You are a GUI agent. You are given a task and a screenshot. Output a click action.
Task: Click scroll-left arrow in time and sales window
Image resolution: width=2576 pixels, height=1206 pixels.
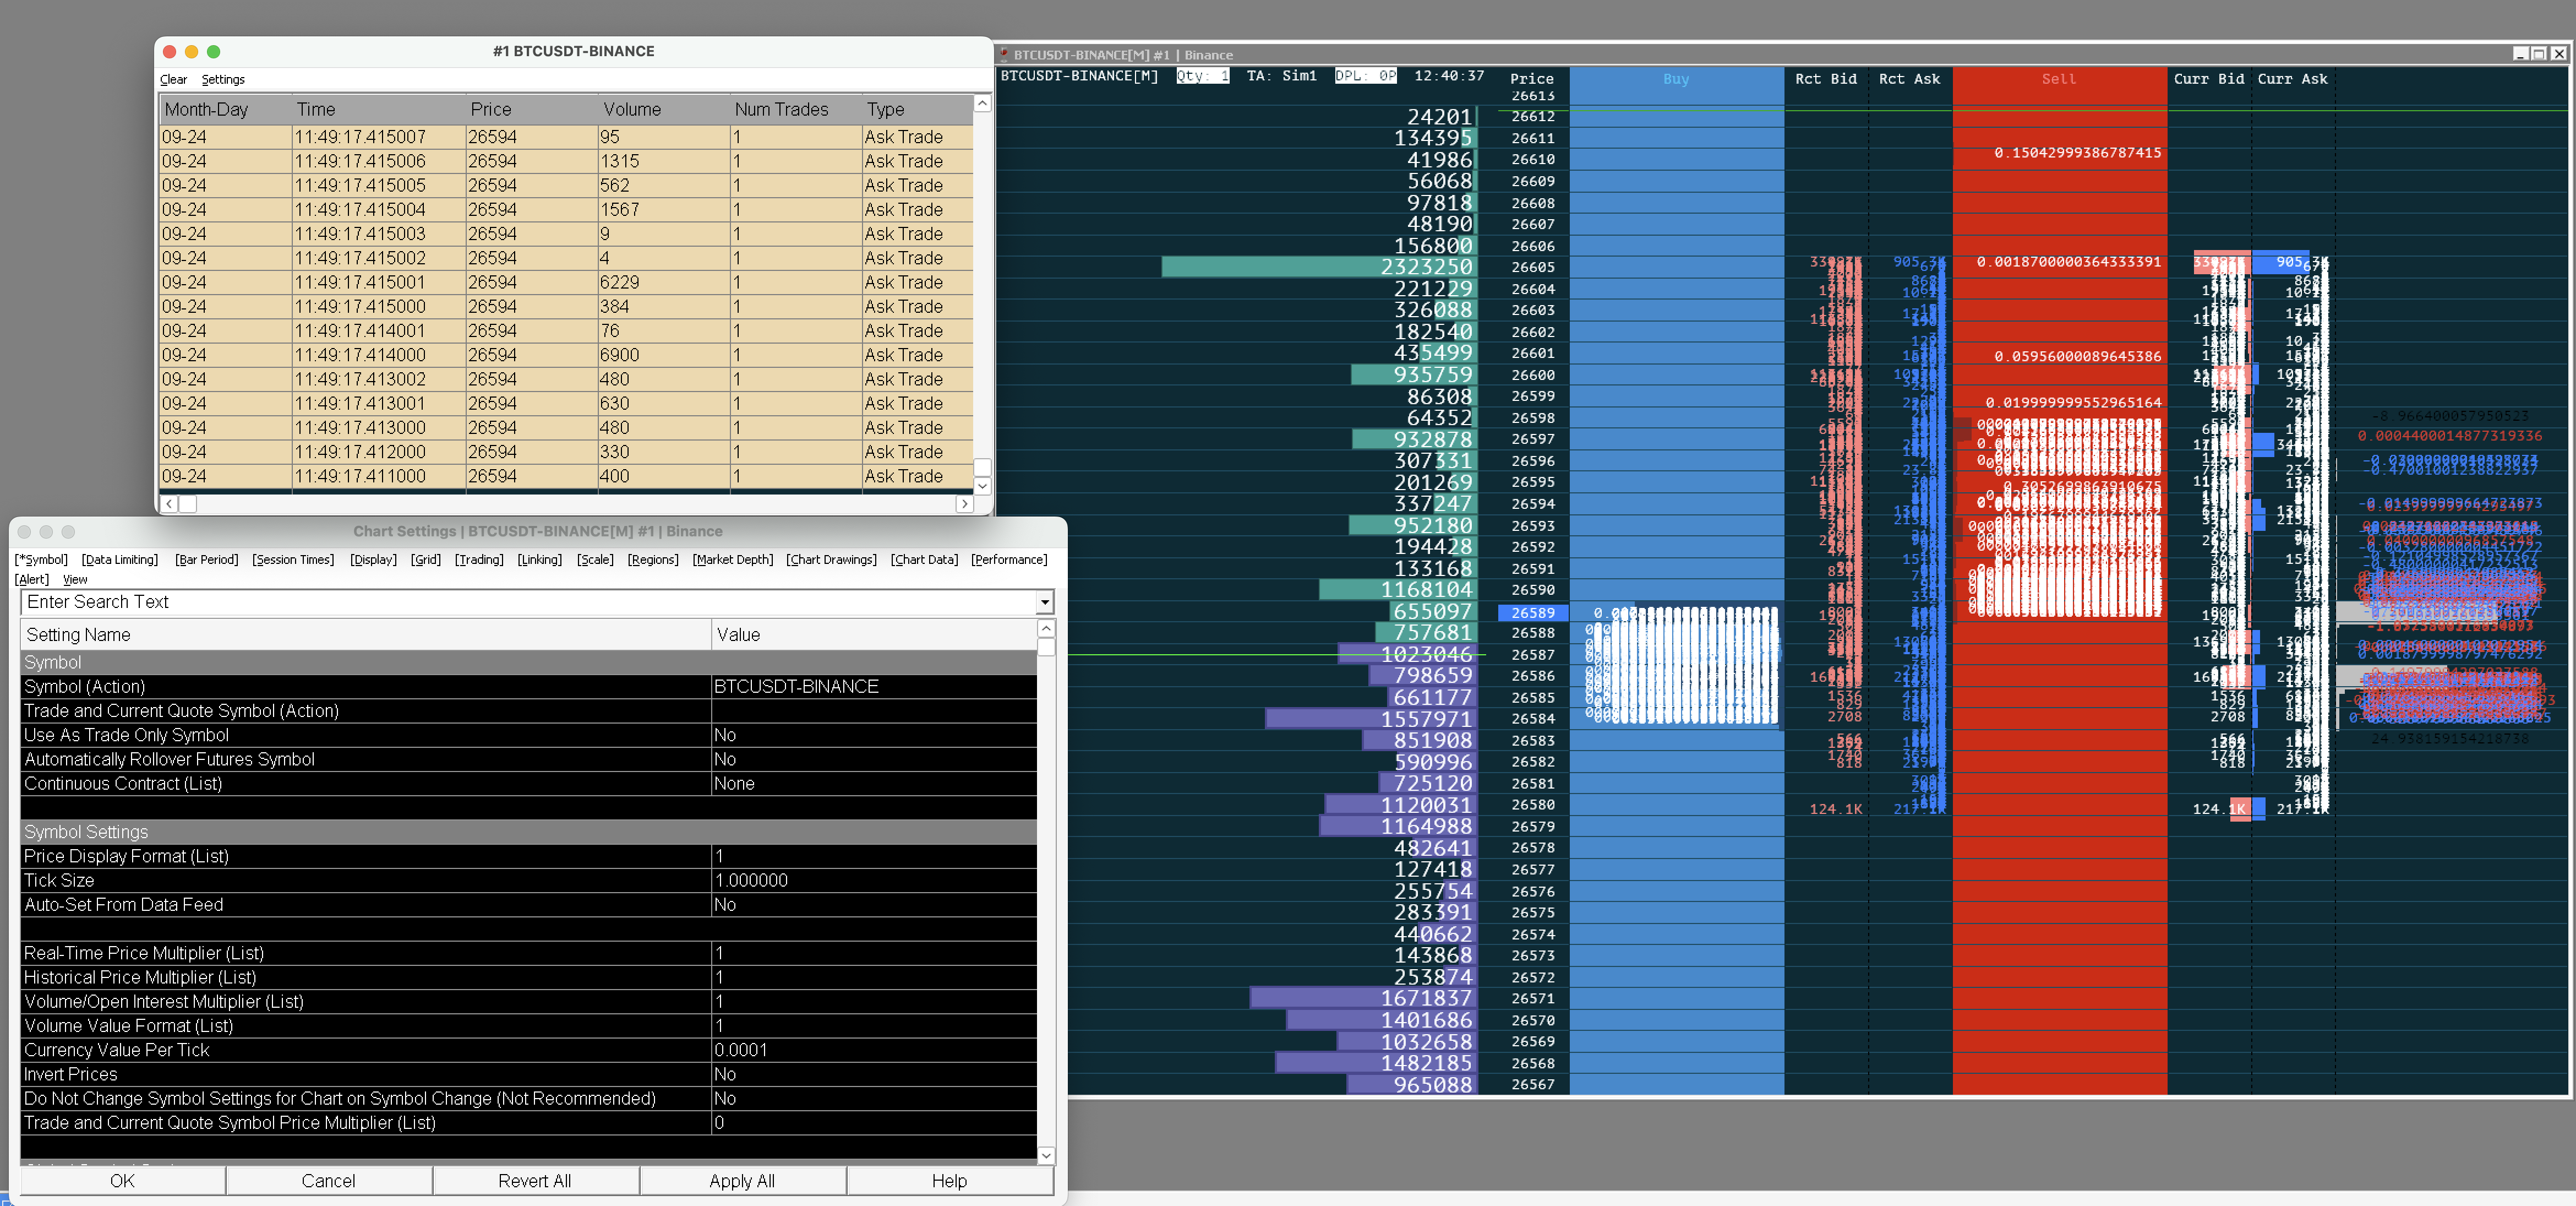169,504
